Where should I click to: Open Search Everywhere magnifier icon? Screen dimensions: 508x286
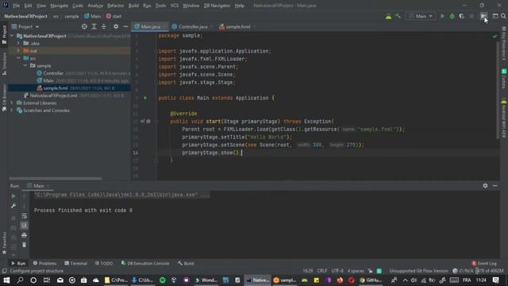tap(503, 16)
